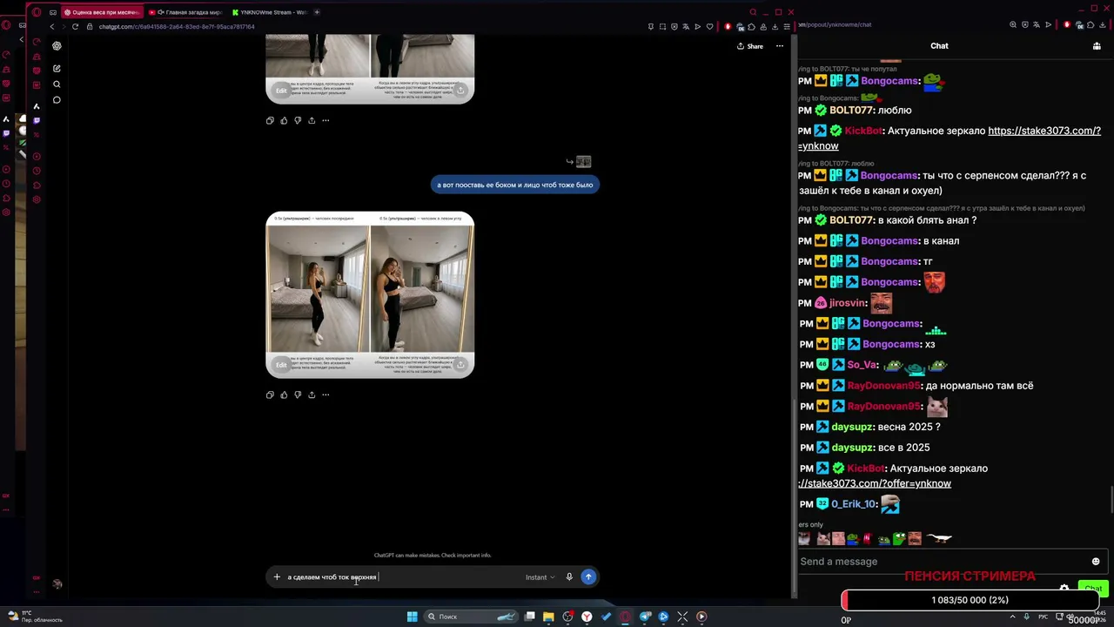Reload the ChatGPT page
Image resolution: width=1114 pixels, height=627 pixels.
pos(76,26)
